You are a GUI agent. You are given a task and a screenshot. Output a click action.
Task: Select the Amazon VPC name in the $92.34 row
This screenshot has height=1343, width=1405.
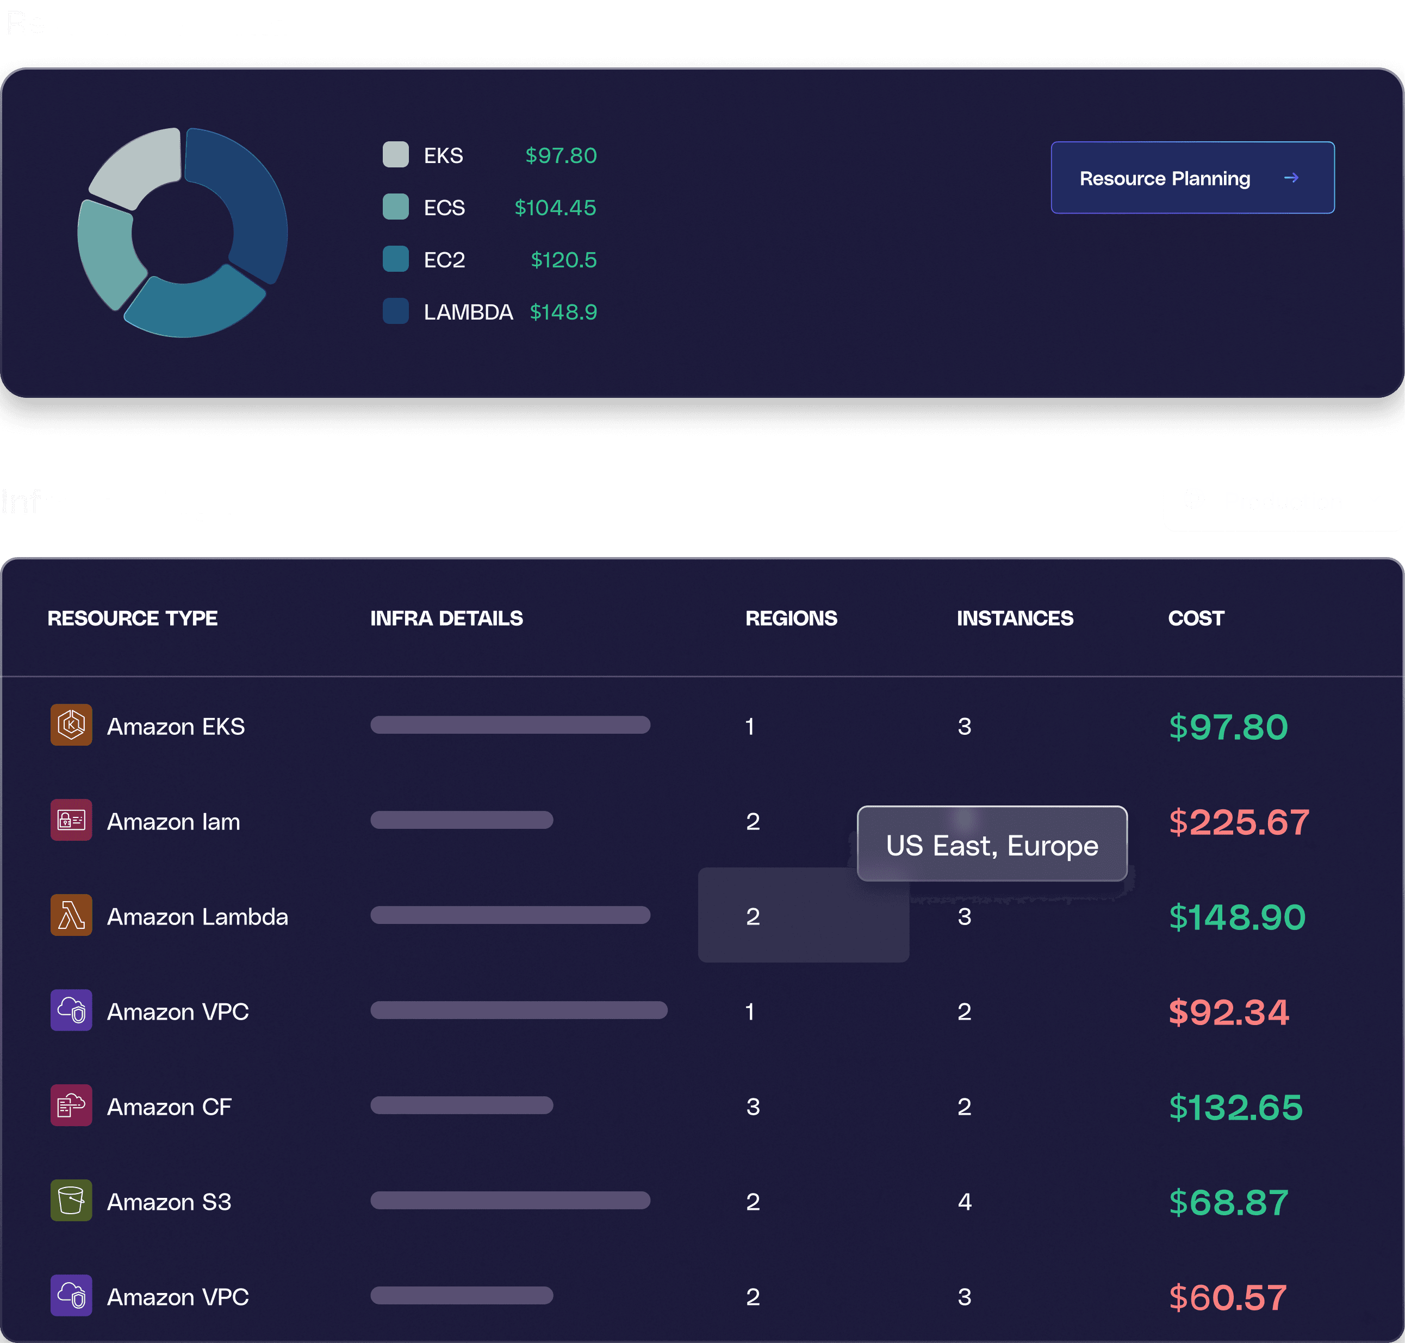click(178, 1012)
